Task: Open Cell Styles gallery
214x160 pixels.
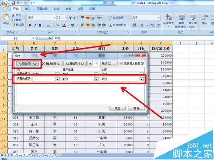Action: tap(193, 20)
